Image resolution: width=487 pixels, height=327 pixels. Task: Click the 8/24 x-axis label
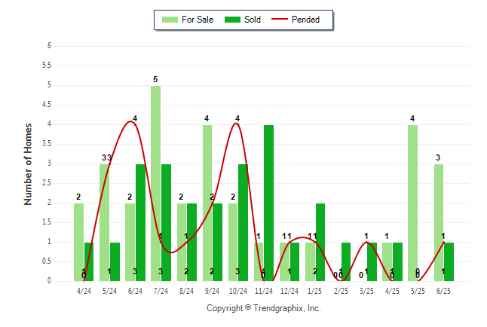[186, 291]
